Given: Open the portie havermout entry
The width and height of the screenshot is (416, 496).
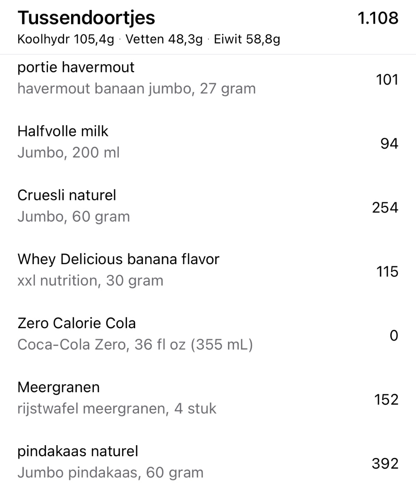Looking at the screenshot, I should pos(76,67).
